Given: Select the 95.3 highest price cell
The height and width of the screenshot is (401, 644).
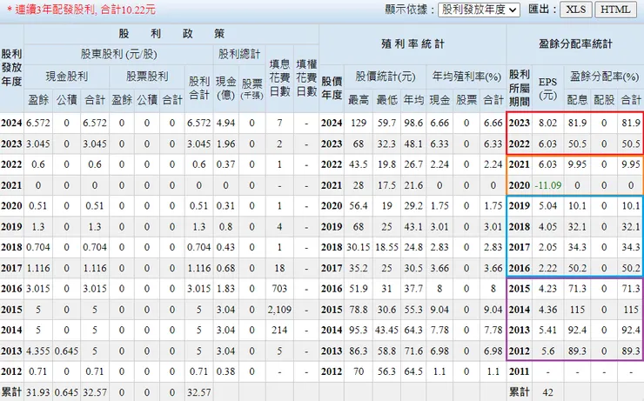Looking at the screenshot, I should click(x=359, y=330).
